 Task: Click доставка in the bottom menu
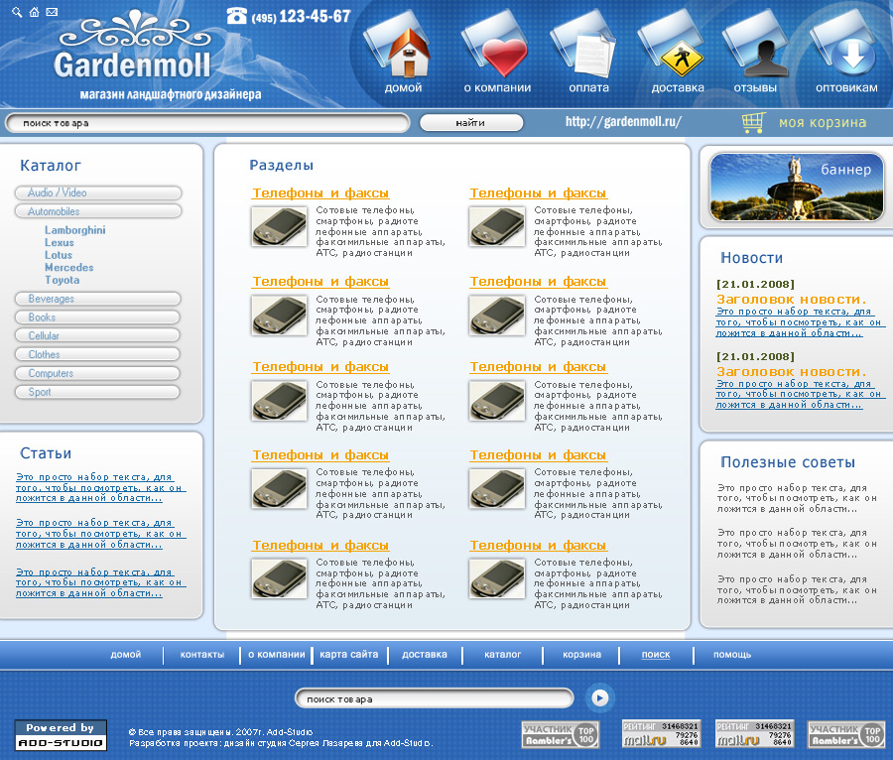425,655
